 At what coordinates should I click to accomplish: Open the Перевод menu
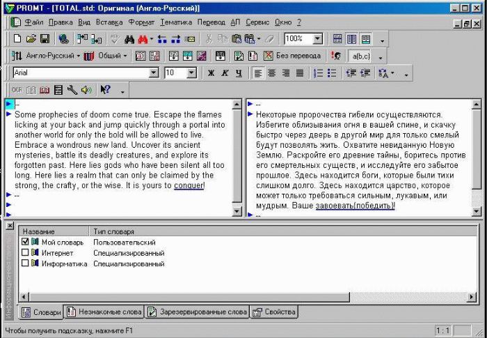(x=211, y=22)
